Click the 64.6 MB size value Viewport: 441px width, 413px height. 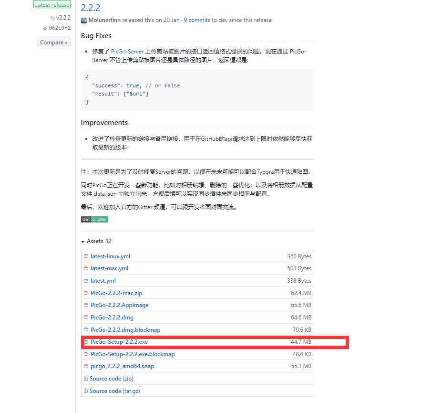tap(301, 317)
